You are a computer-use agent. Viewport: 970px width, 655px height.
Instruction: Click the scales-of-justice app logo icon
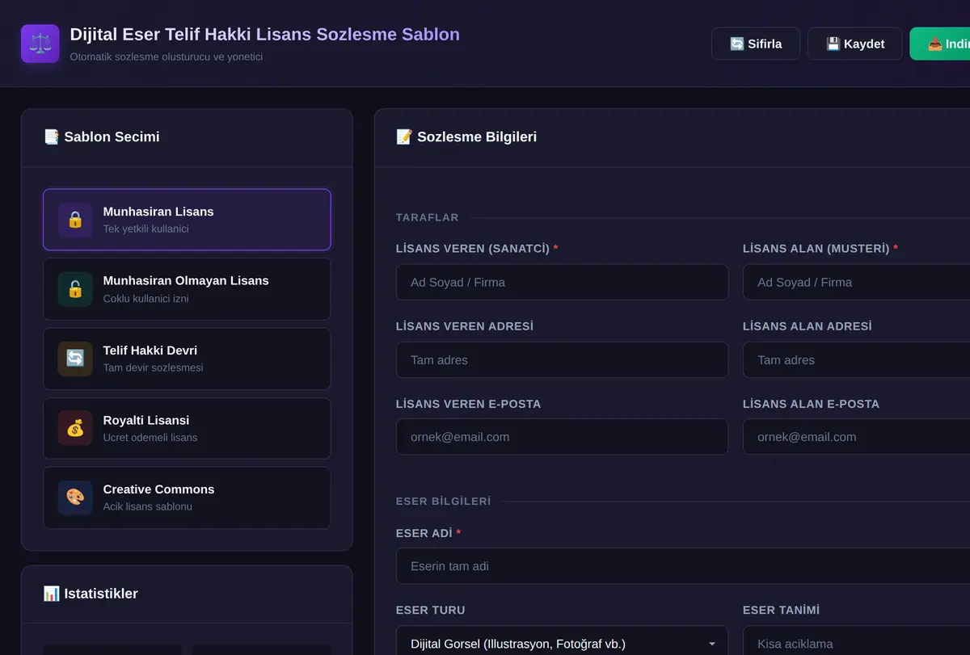click(40, 44)
